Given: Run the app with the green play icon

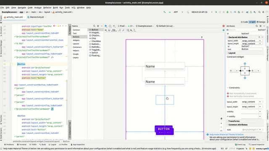Looking at the screenshot, I should tap(216, 12).
